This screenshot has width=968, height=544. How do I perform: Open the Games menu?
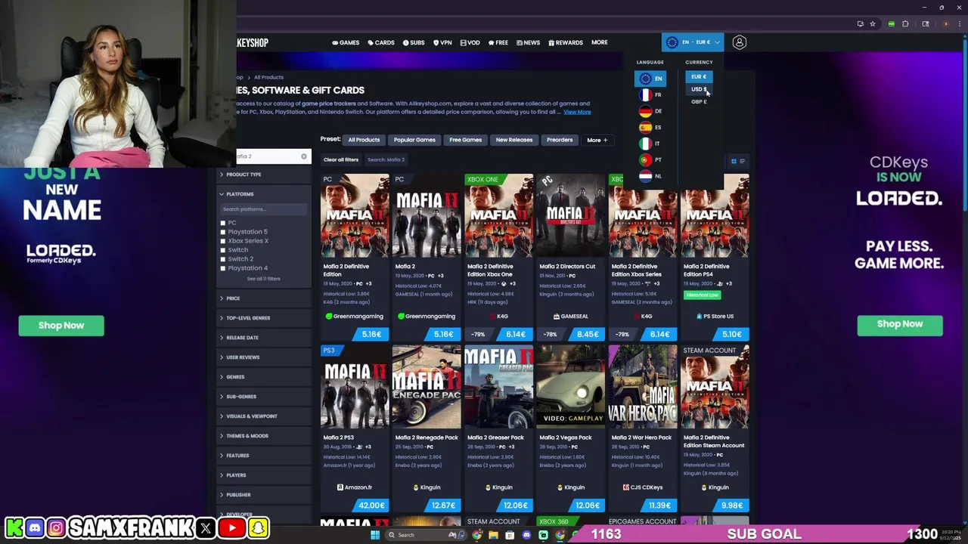click(x=346, y=42)
